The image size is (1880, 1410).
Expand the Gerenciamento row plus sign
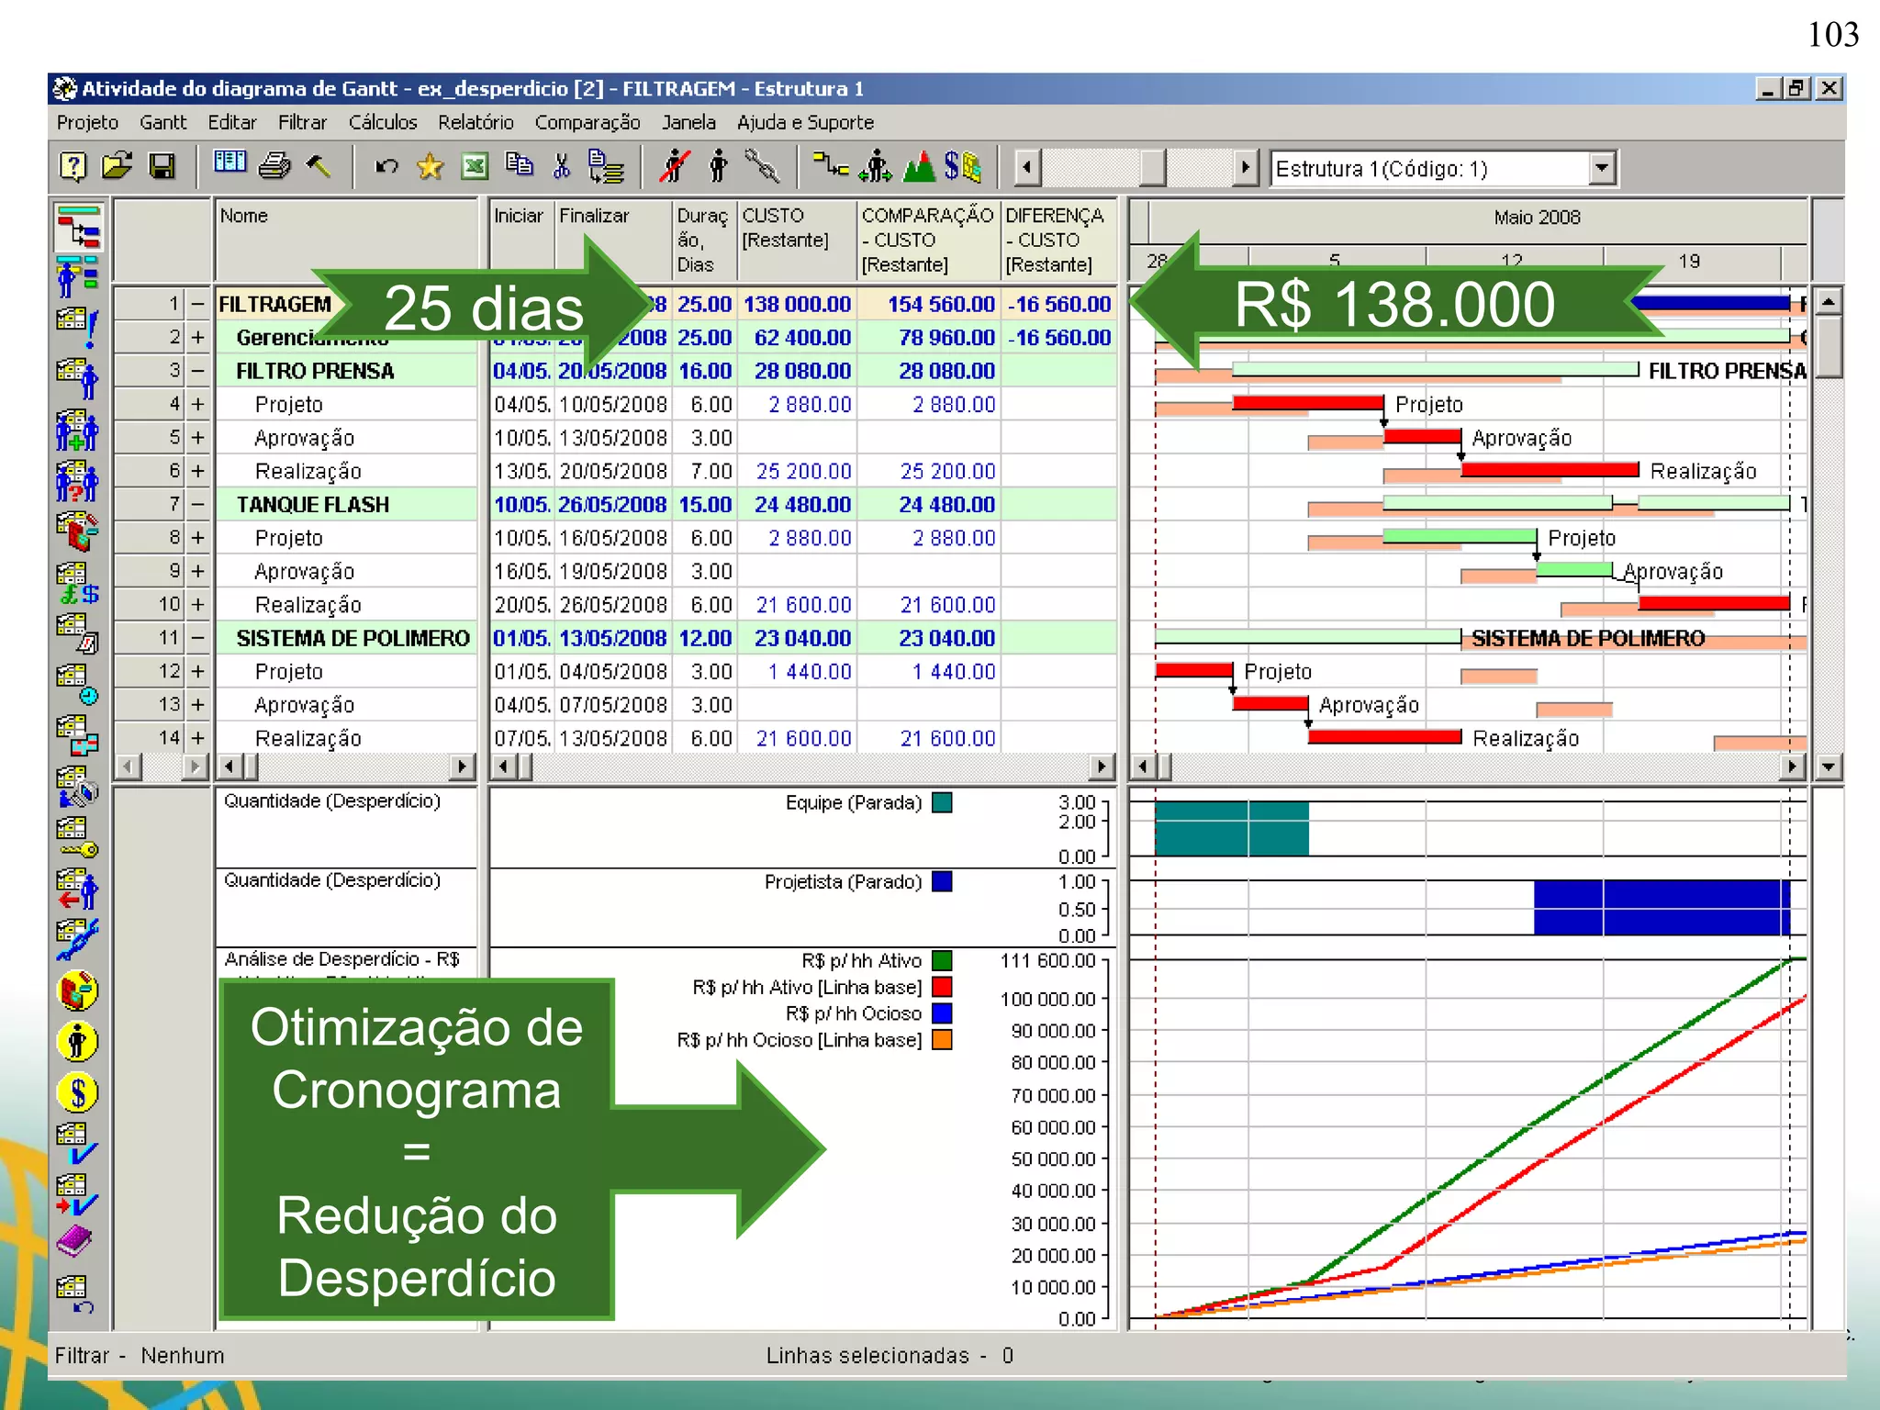click(x=197, y=337)
